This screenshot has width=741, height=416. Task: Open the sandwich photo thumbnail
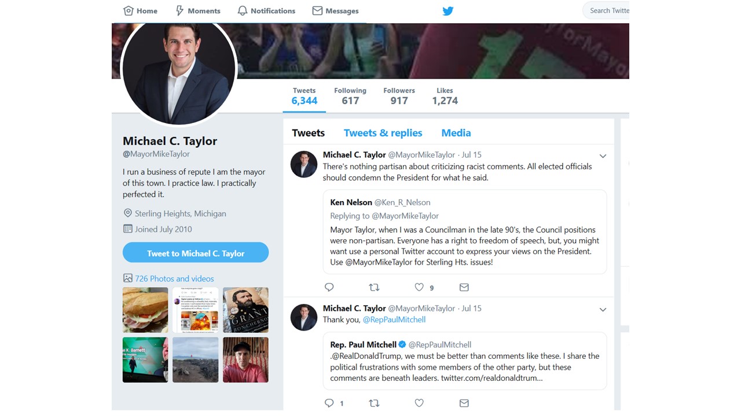(x=145, y=310)
